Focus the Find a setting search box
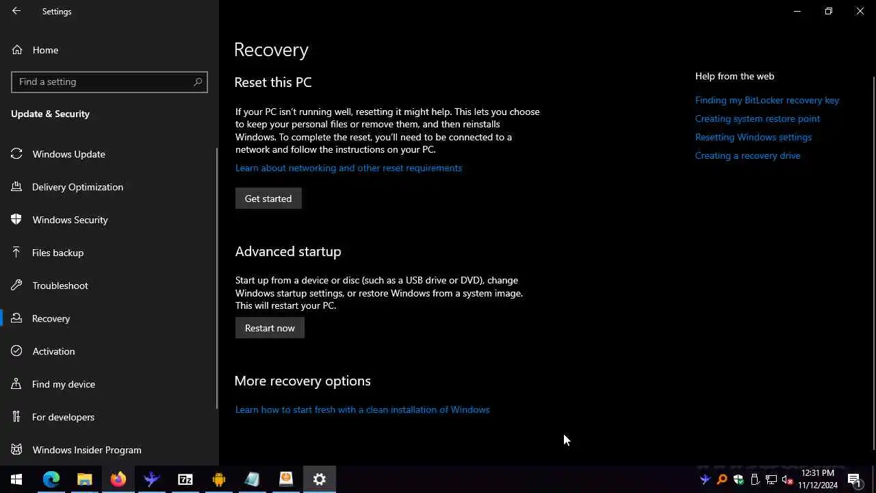The height and width of the screenshot is (493, 876). tap(109, 81)
